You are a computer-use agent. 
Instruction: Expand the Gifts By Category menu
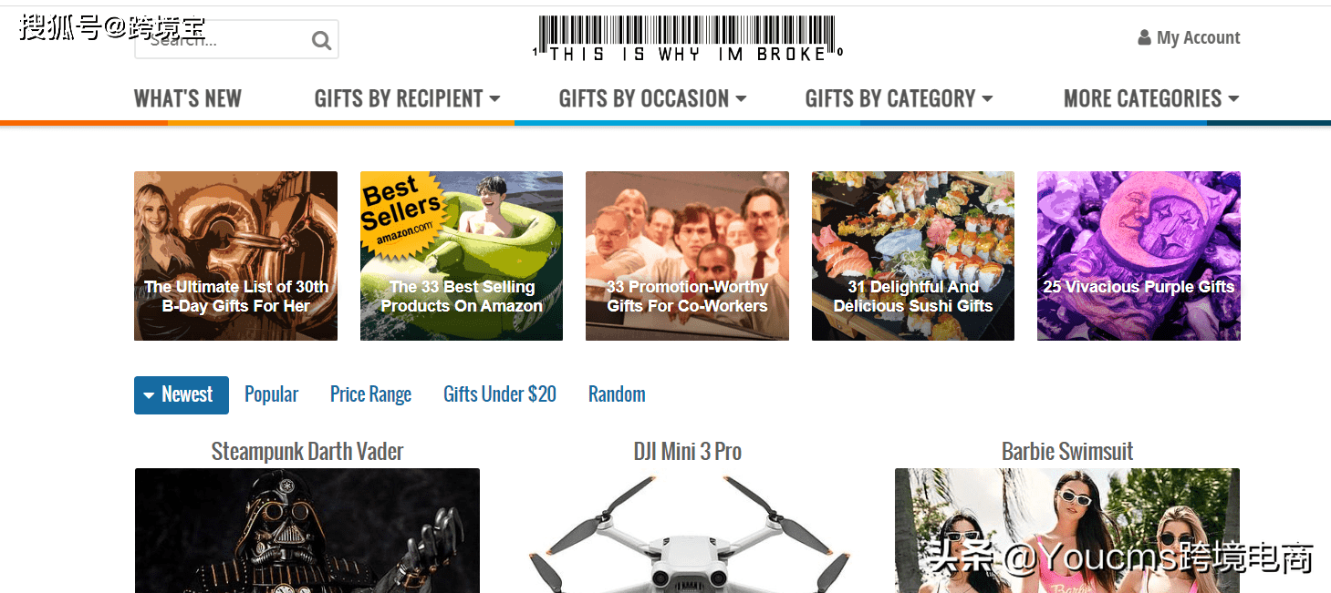(899, 98)
